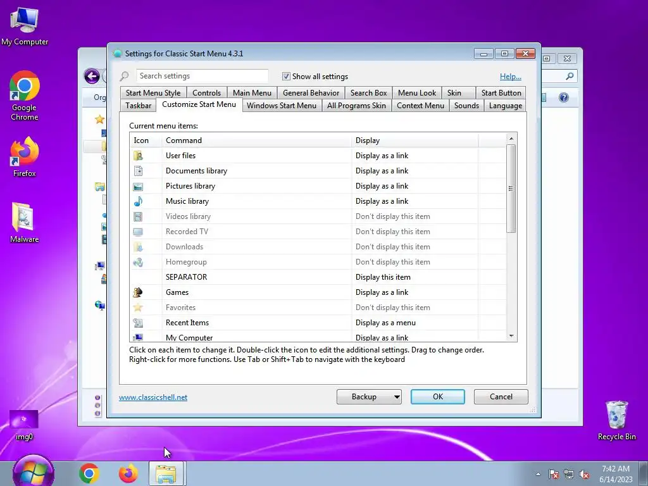Open My Computer desktop icon
Viewport: 648px width, 486px height.
25,27
